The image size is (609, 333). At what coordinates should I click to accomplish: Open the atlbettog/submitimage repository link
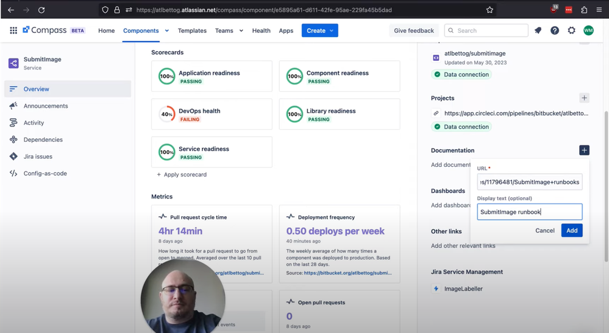click(475, 54)
